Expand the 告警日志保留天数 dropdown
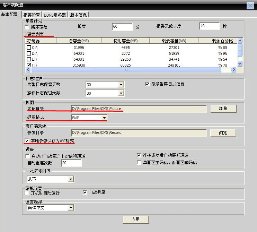Viewport: 257px width, 232px height. [121, 85]
